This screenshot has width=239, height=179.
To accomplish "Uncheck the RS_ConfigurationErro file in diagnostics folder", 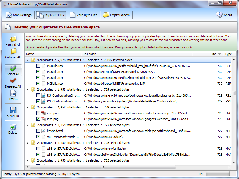I will [x=38, y=101].
